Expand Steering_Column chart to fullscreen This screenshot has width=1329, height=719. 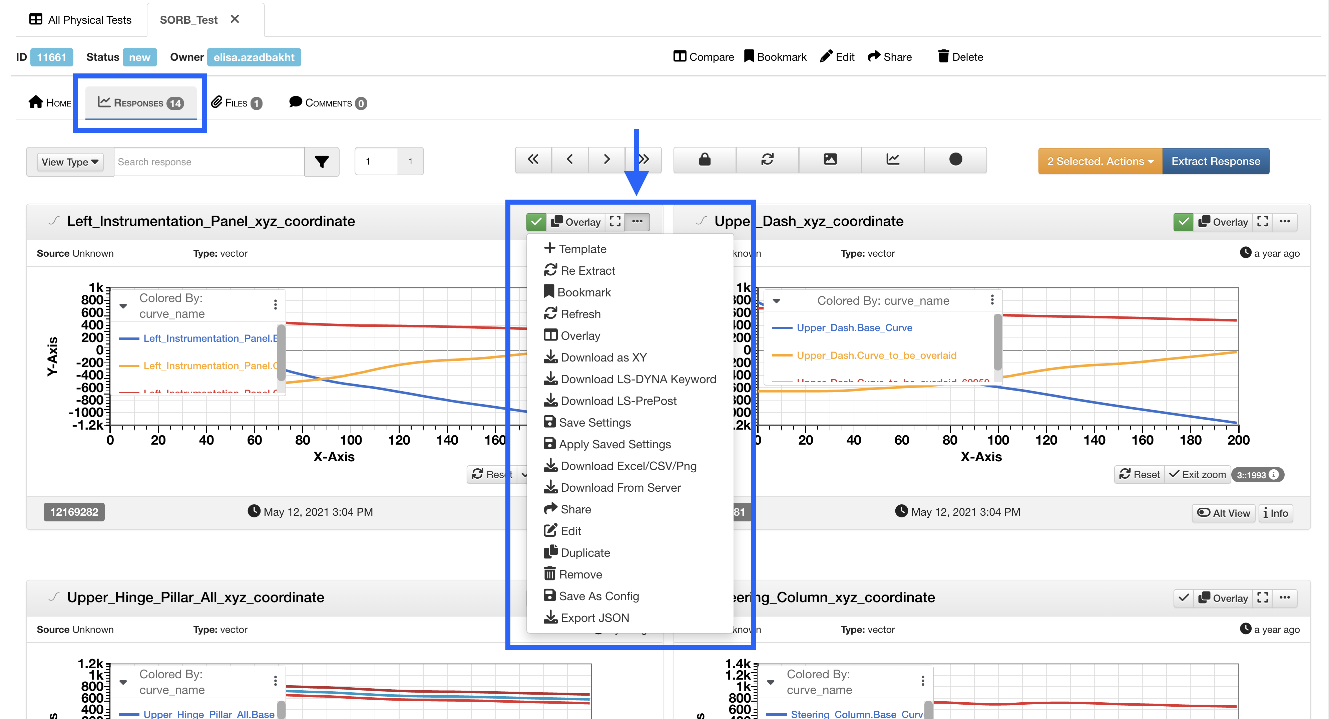coord(1262,598)
